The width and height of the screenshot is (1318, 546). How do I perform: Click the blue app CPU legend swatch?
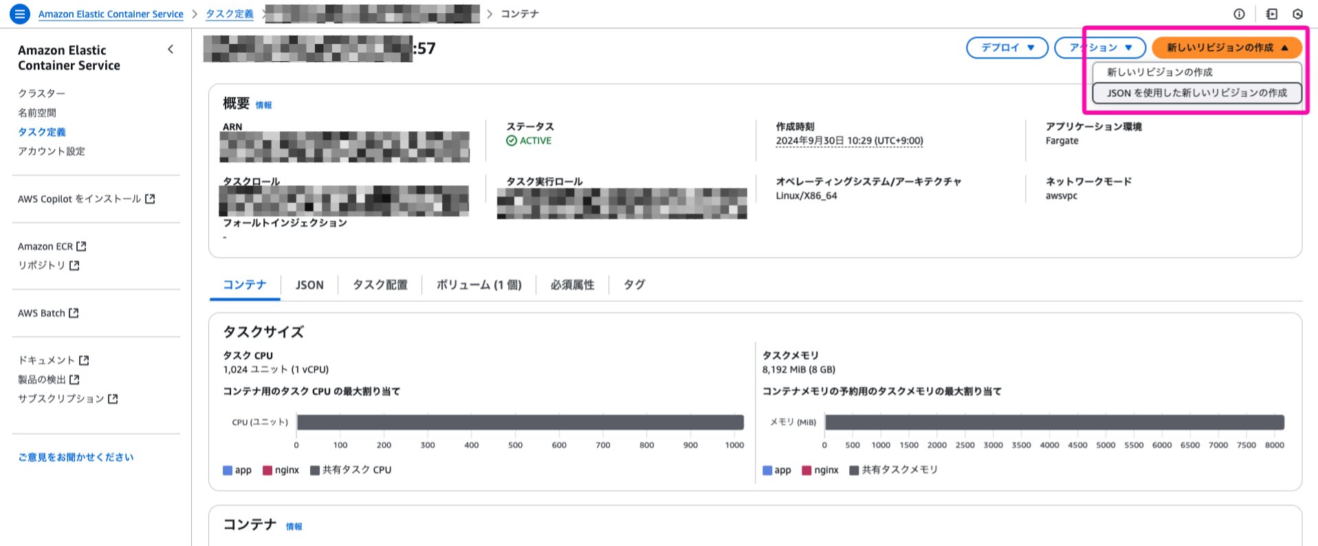point(228,470)
